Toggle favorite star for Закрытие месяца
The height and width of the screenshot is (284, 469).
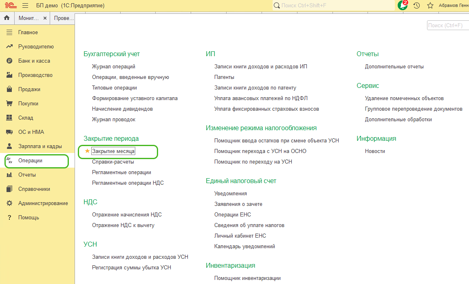pyautogui.click(x=87, y=151)
